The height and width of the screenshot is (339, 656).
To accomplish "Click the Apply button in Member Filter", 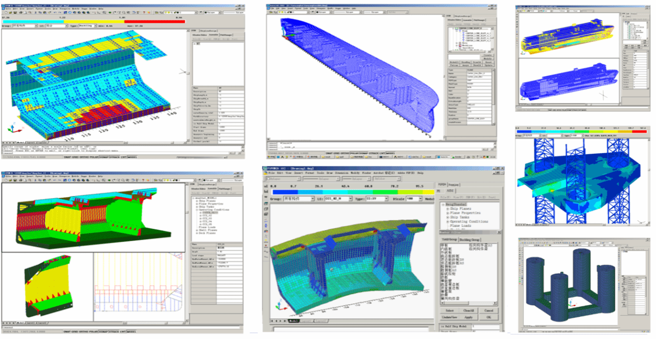I will (468, 317).
